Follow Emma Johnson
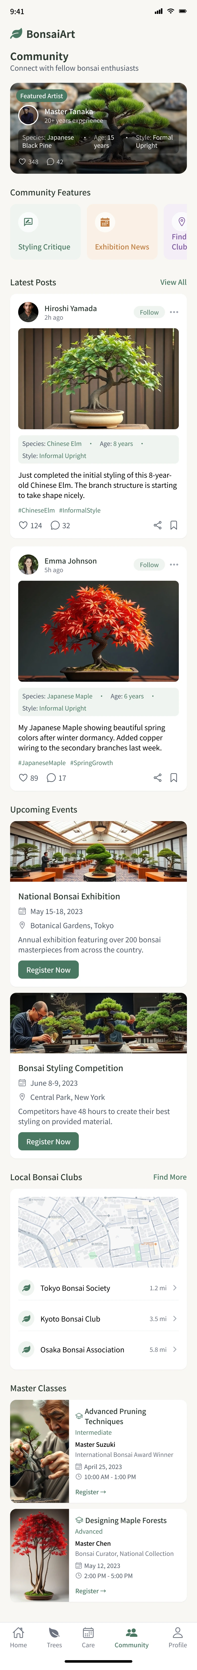 [149, 565]
